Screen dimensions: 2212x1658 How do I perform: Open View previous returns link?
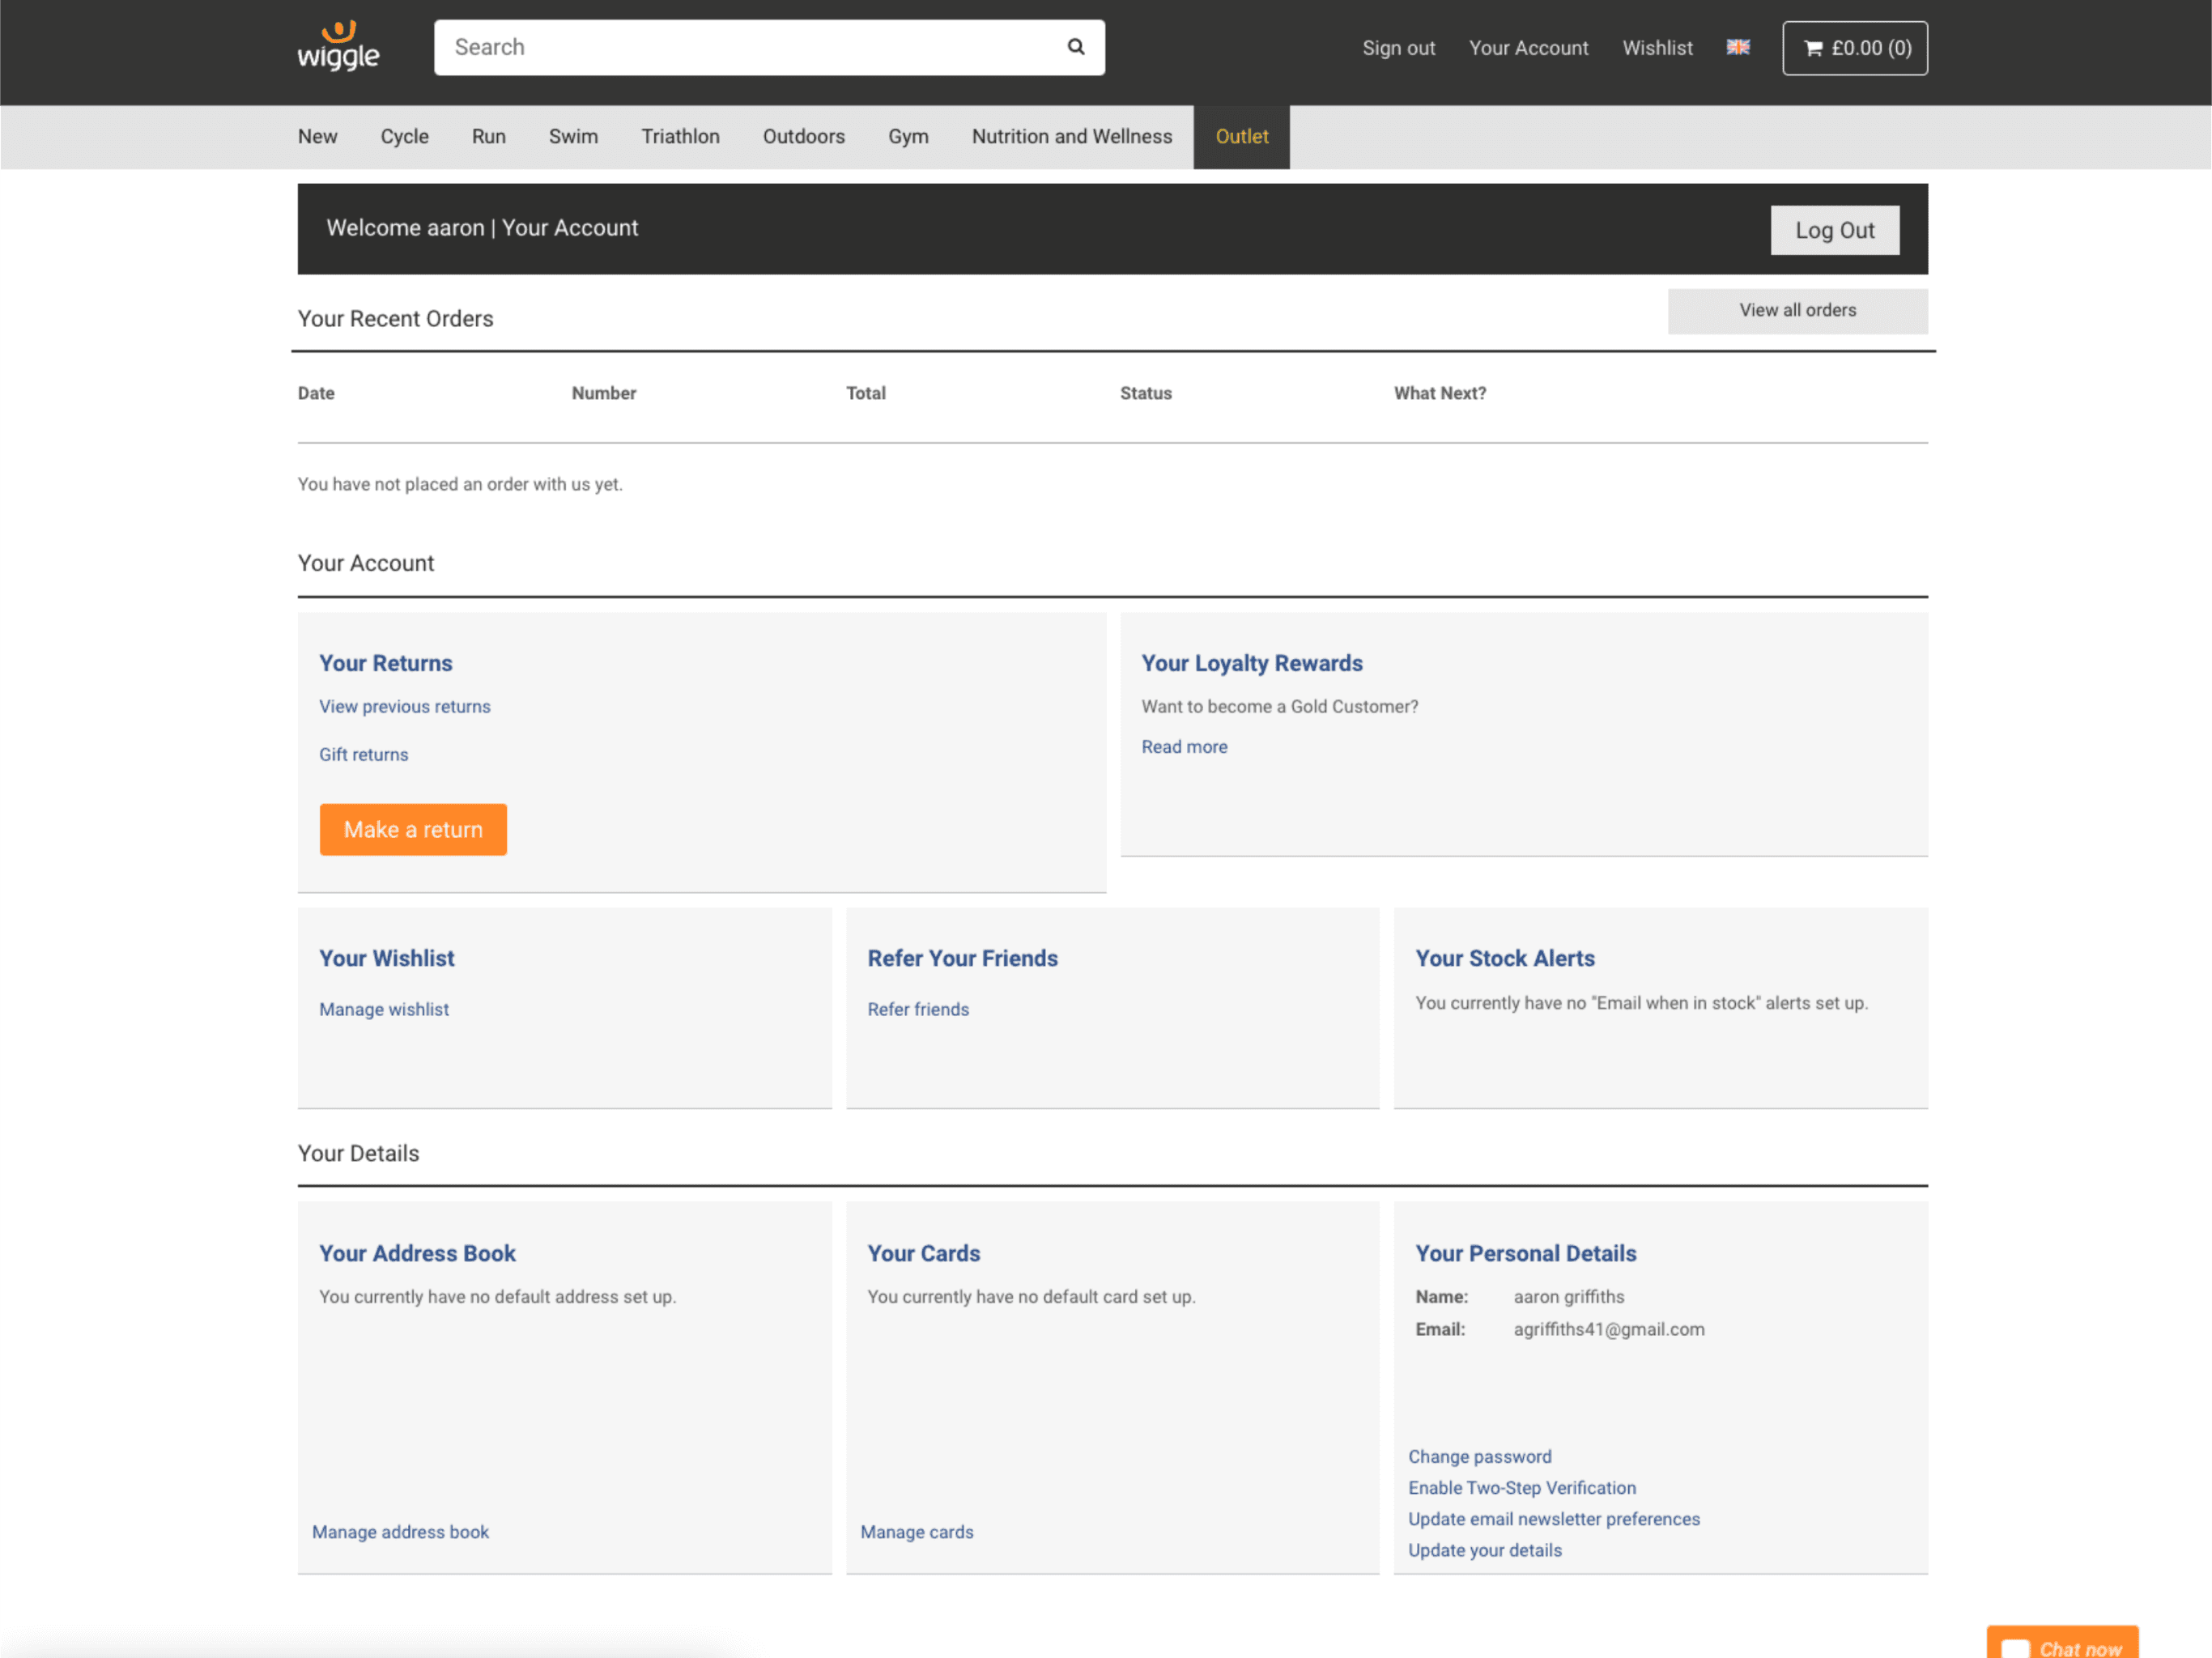405,707
